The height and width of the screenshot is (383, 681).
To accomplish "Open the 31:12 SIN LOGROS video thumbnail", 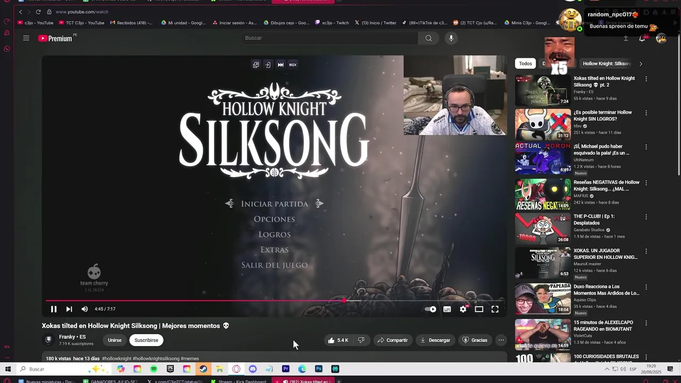I will point(543,124).
